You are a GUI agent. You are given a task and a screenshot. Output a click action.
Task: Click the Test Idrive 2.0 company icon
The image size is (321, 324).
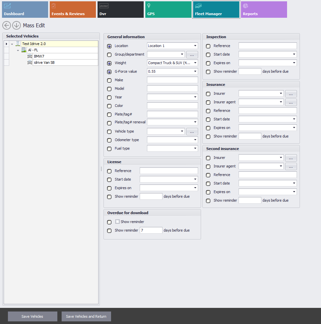18,44
